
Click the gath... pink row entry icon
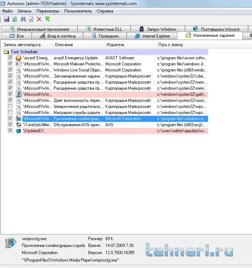coord(19,94)
